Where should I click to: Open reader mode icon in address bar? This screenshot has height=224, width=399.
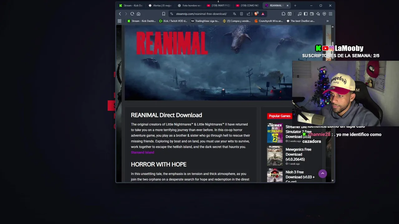(241, 14)
